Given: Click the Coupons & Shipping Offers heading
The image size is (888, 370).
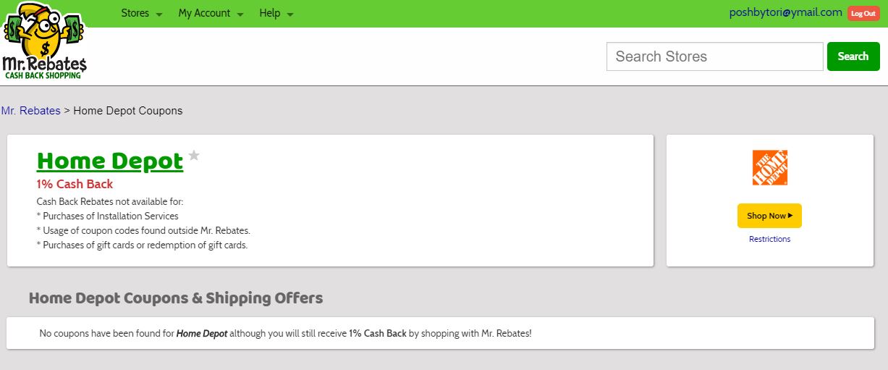Looking at the screenshot, I should click(176, 298).
